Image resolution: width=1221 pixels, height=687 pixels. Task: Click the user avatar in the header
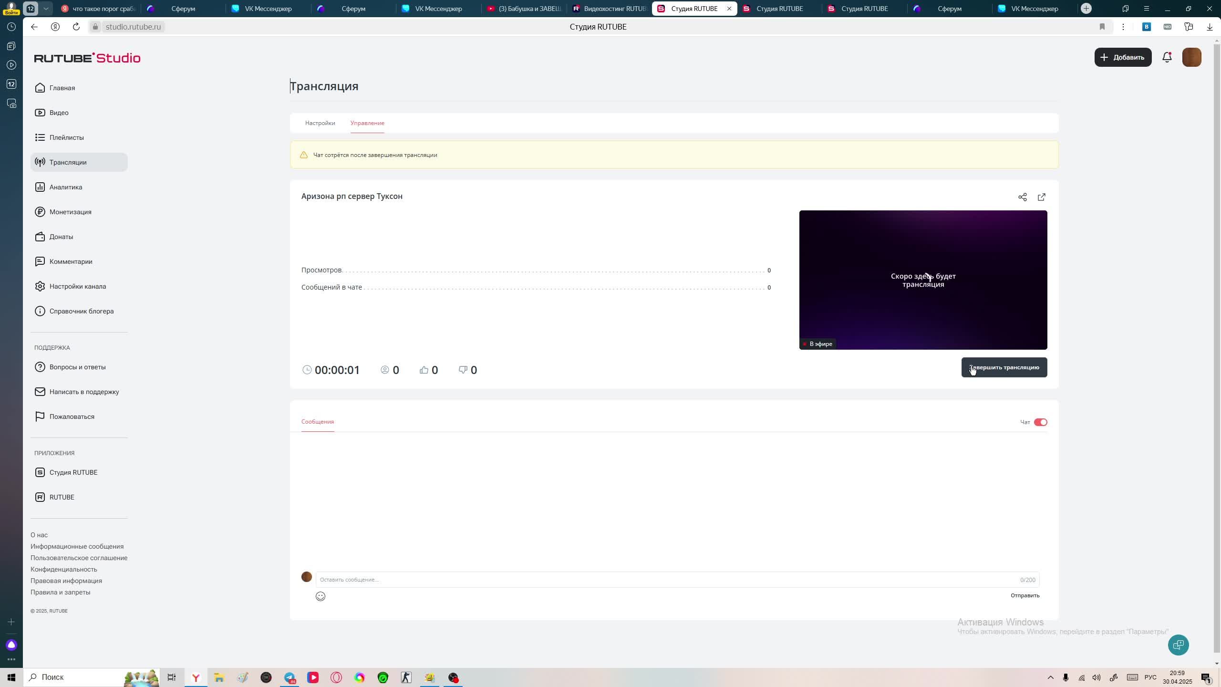(x=1191, y=57)
